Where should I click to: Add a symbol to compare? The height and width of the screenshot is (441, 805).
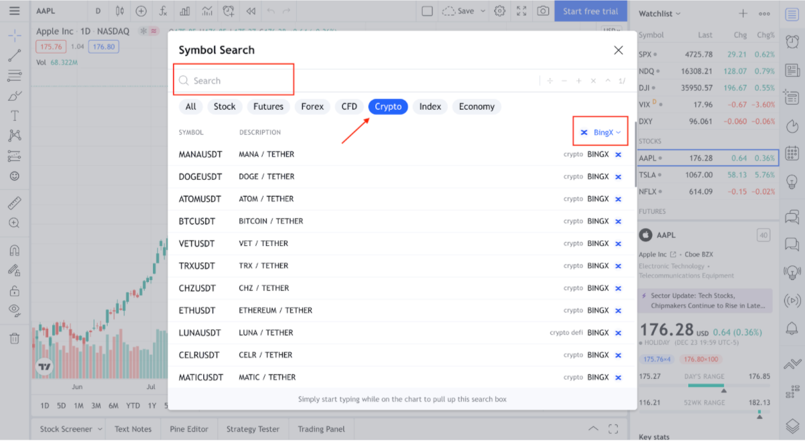(x=141, y=11)
